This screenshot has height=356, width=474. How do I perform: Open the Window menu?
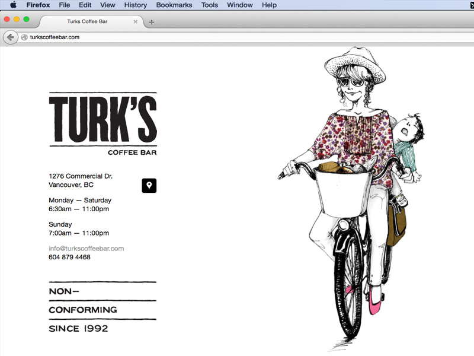[x=240, y=5]
